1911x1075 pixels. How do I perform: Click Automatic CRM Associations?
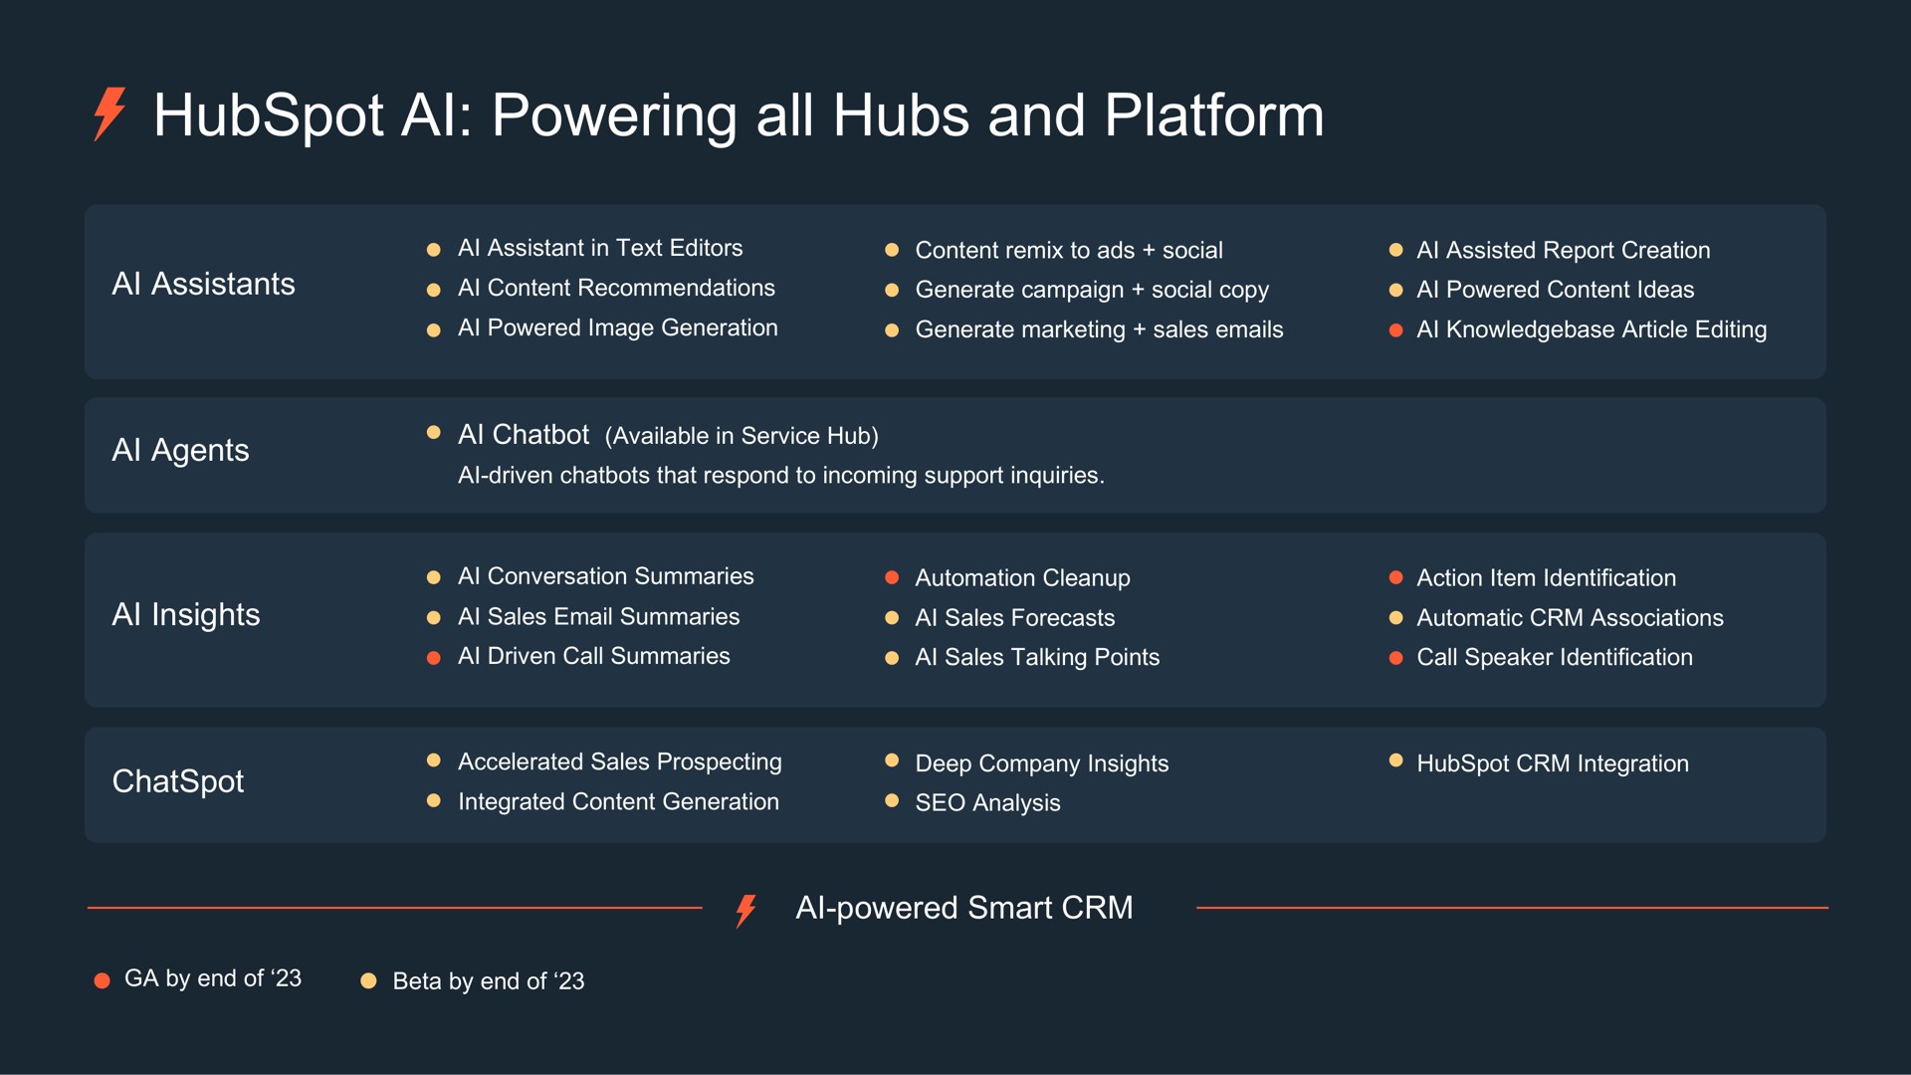click(1570, 618)
